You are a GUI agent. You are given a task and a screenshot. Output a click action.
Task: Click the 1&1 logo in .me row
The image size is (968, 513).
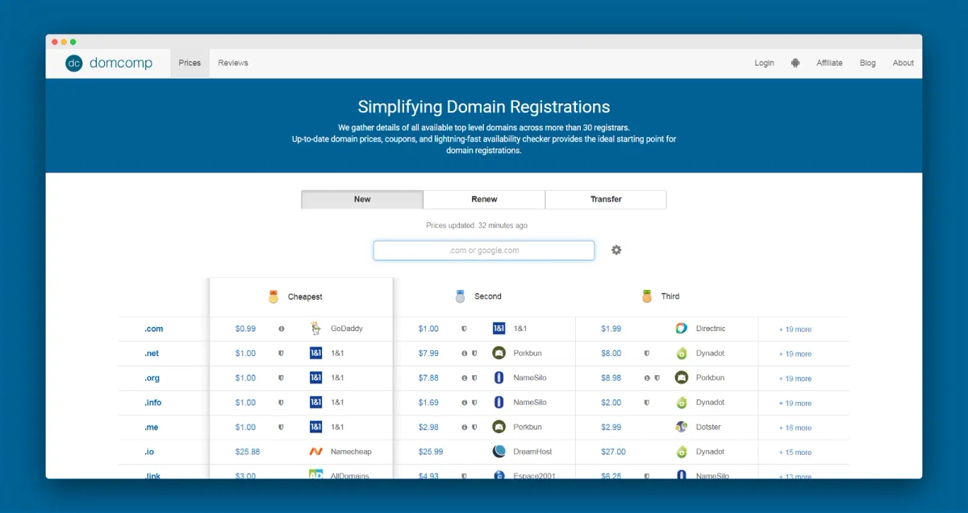(x=316, y=427)
